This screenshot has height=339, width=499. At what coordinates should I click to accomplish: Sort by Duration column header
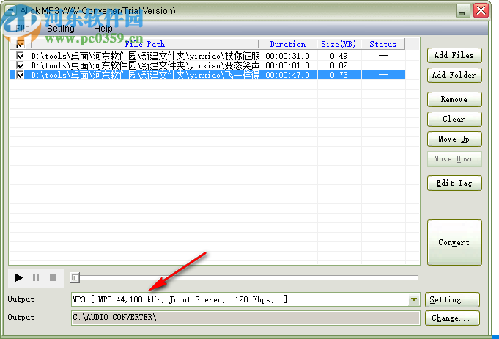[x=288, y=44]
